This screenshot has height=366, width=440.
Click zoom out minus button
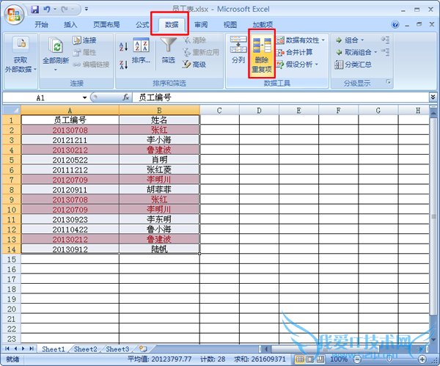[357, 359]
